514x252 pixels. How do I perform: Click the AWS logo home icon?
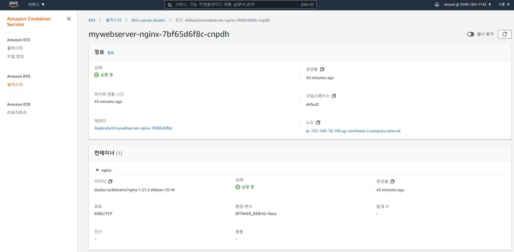14,4
